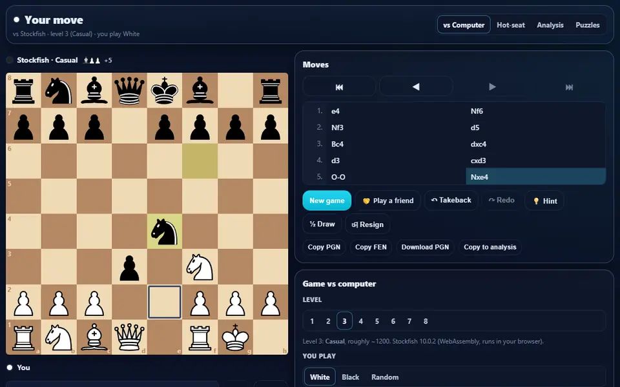Resign the game
Viewport: 620px width, 387px height.
(367, 224)
